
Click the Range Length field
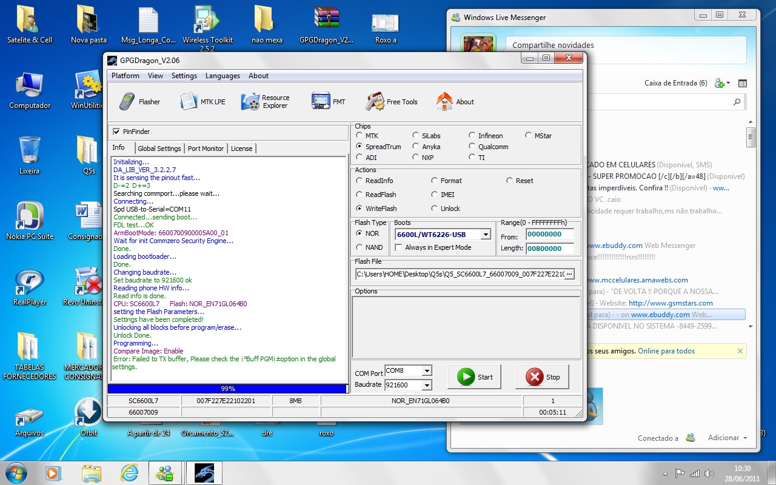click(549, 248)
